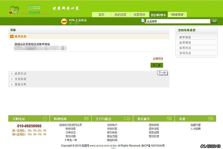This screenshot has width=223, height=149.
Task: Select 送货地址 in checkout progress
Action: coord(185,43)
